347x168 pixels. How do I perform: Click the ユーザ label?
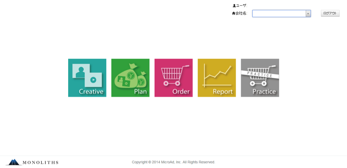(241, 5)
